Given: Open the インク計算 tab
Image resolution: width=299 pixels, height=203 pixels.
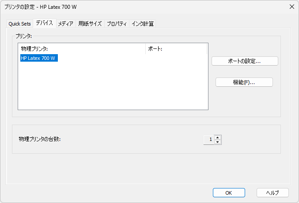Looking at the screenshot, I should point(143,24).
